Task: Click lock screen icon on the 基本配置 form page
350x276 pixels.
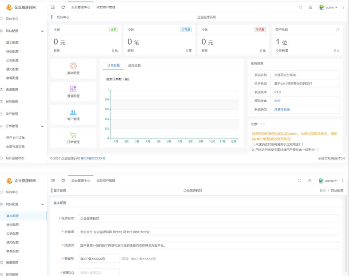Action: [x=310, y=181]
